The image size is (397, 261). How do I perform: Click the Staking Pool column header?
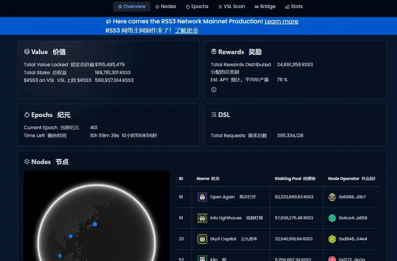pyautogui.click(x=295, y=179)
